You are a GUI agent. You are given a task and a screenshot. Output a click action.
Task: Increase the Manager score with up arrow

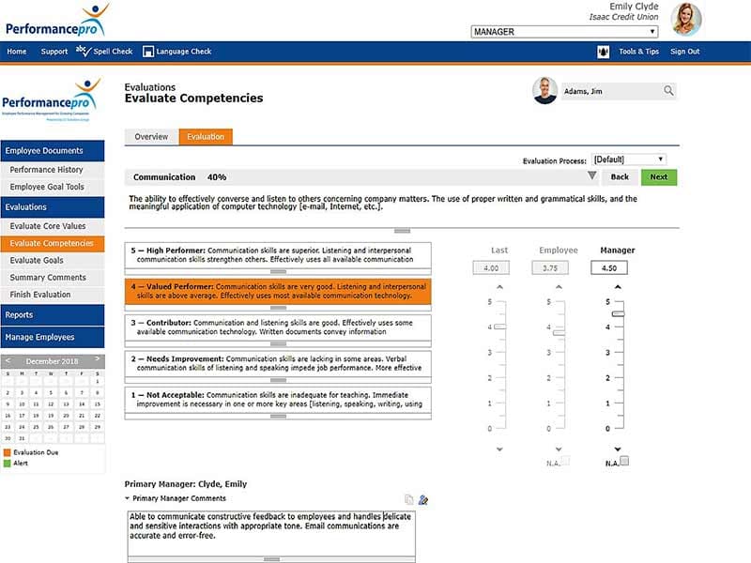click(x=618, y=287)
